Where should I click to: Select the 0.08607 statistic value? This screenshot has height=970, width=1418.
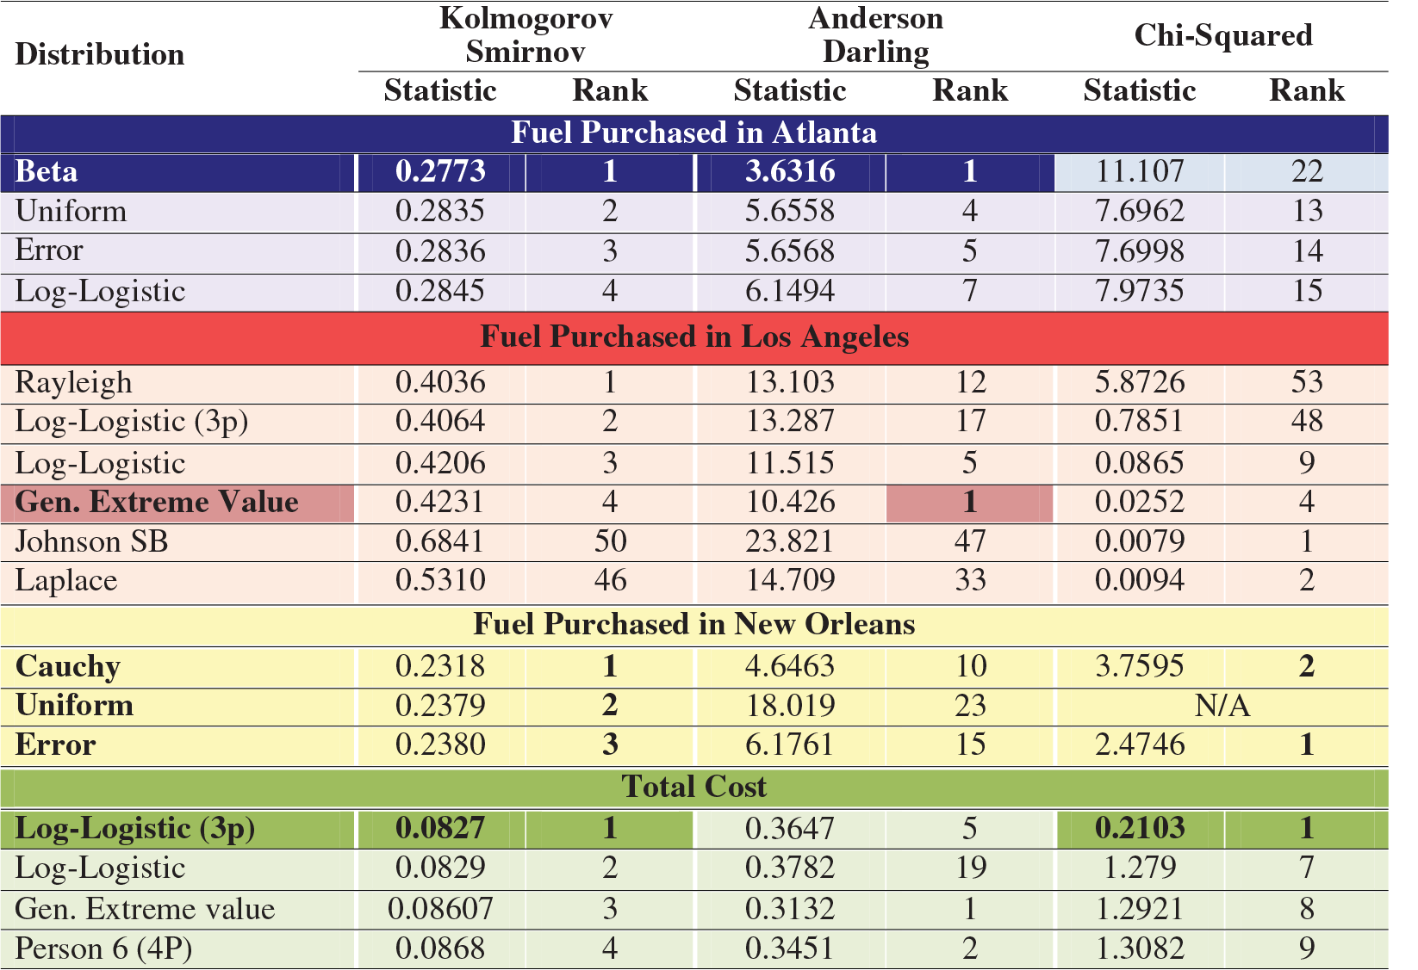tap(440, 909)
